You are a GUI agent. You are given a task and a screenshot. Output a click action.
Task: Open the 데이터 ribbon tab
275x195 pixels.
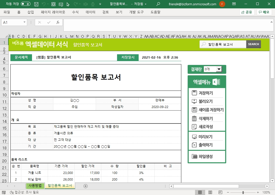pos(90,12)
